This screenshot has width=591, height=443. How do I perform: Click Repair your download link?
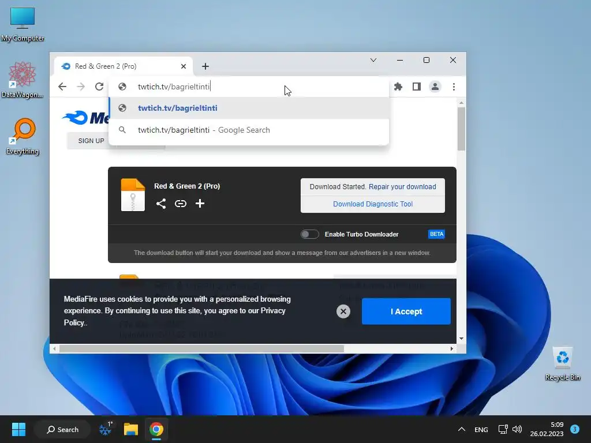[402, 187]
